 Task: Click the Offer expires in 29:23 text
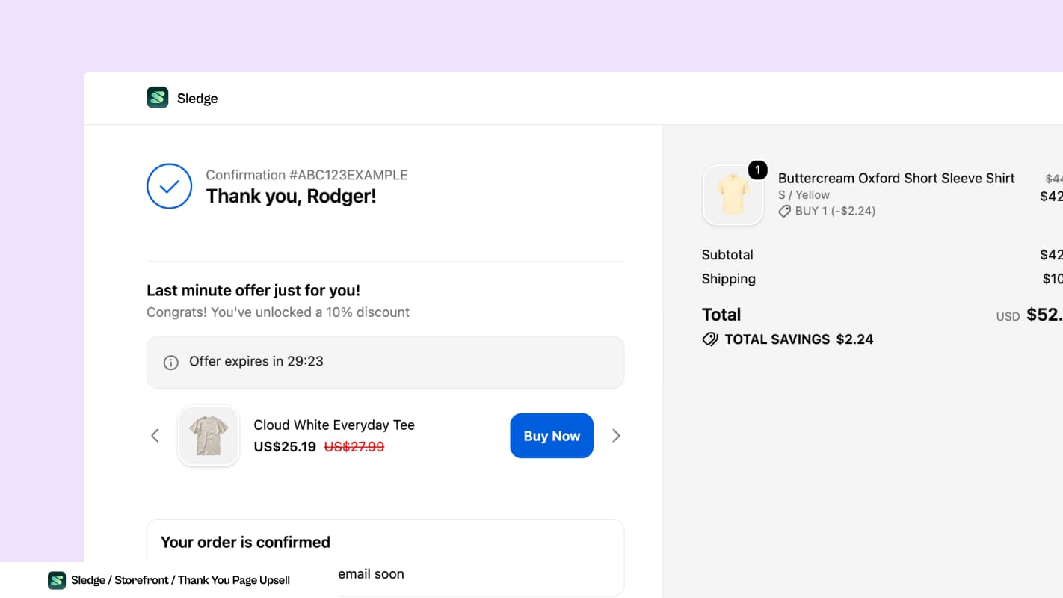coord(256,361)
